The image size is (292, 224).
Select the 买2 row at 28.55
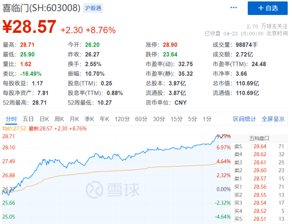pyautogui.click(x=259, y=195)
